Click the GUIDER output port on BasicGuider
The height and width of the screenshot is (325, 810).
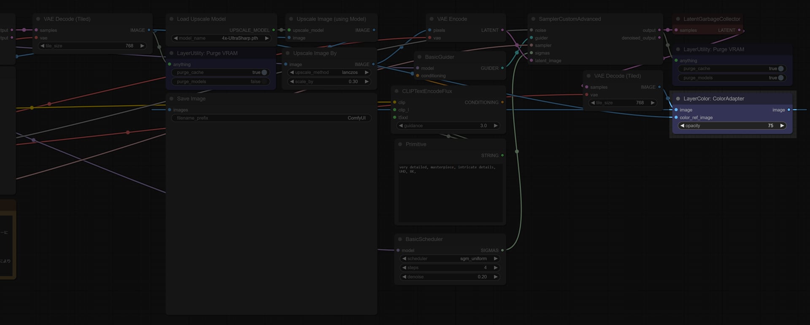click(x=502, y=68)
